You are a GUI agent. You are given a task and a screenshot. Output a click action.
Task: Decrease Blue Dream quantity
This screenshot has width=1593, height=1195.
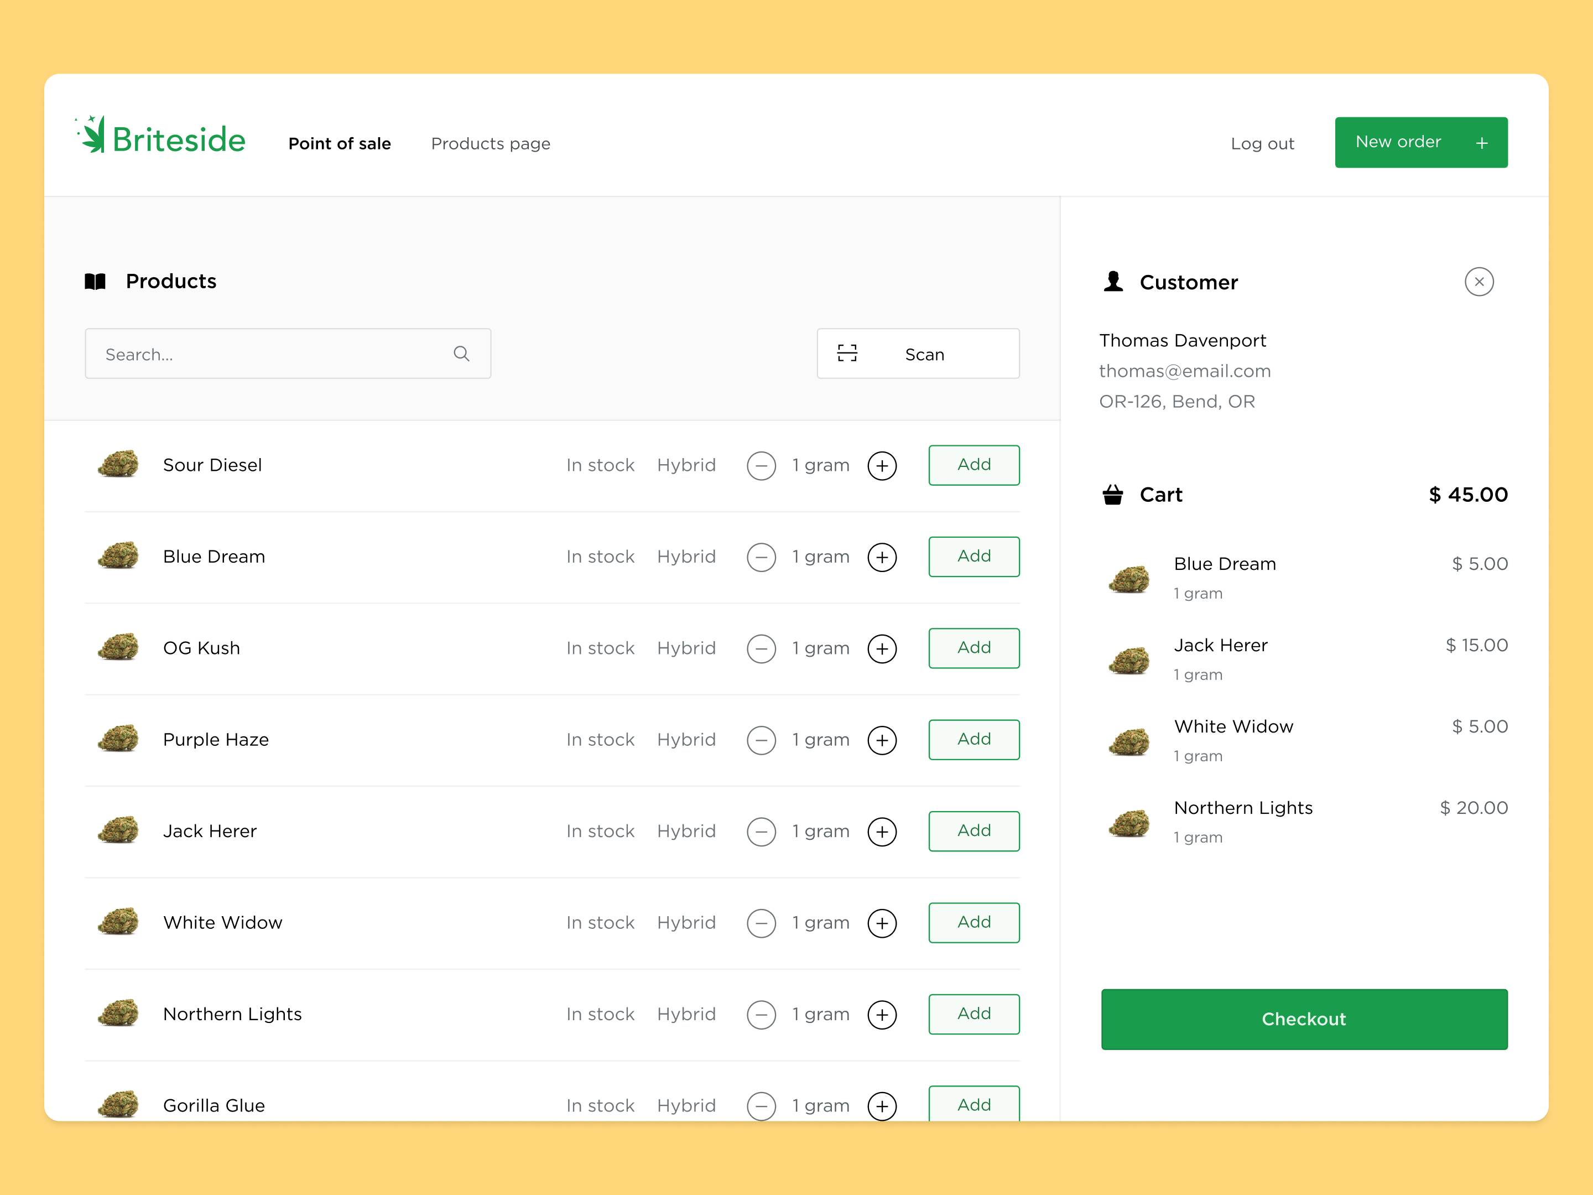tap(761, 557)
